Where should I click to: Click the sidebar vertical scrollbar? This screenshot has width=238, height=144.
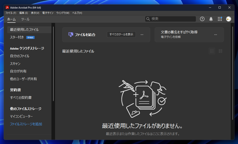point(53,64)
